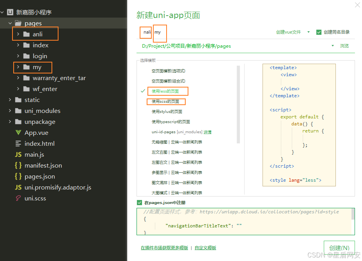Expand the anli folder chevron
Screen dimensions: 362x261
coord(18,34)
